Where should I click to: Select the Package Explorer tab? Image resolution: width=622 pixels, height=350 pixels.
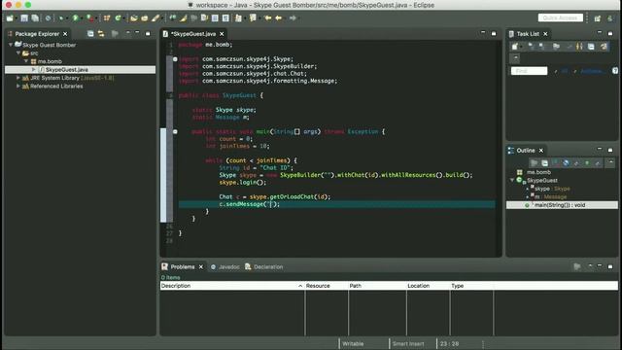37,34
